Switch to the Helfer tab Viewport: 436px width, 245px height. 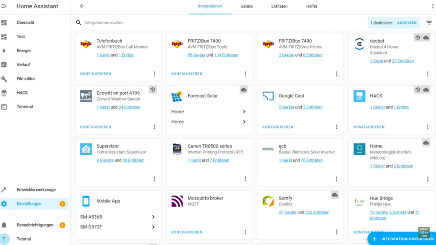pyautogui.click(x=312, y=6)
